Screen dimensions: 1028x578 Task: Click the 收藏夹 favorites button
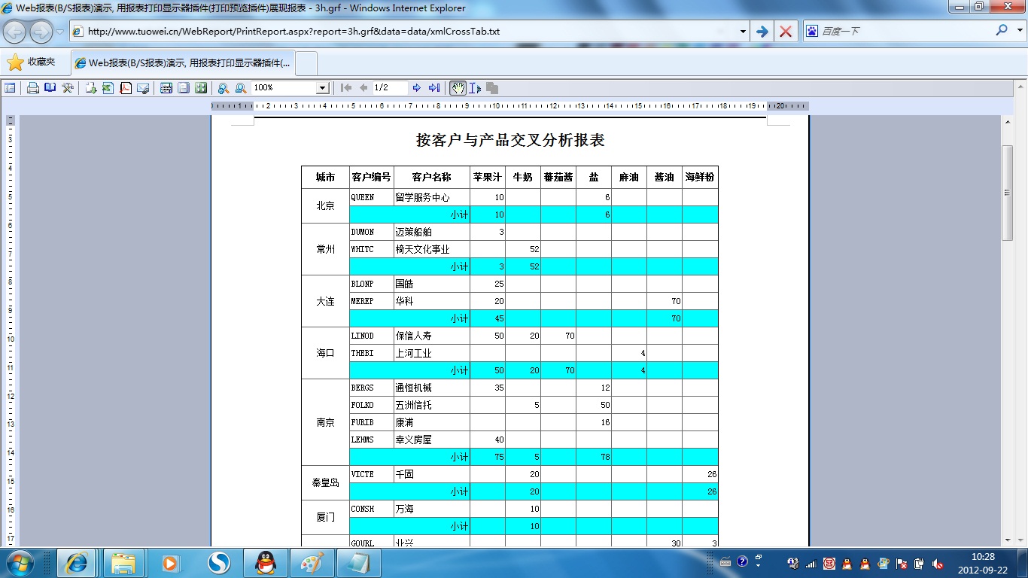tap(32, 62)
